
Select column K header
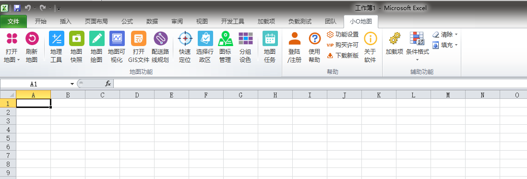click(x=379, y=95)
